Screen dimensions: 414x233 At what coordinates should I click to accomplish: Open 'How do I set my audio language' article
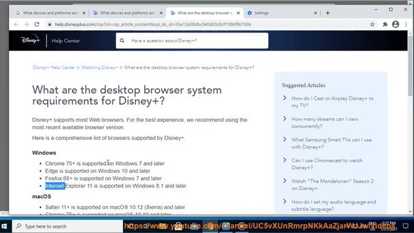[334, 206]
